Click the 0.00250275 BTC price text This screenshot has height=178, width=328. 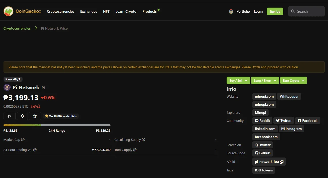pyautogui.click(x=16, y=106)
